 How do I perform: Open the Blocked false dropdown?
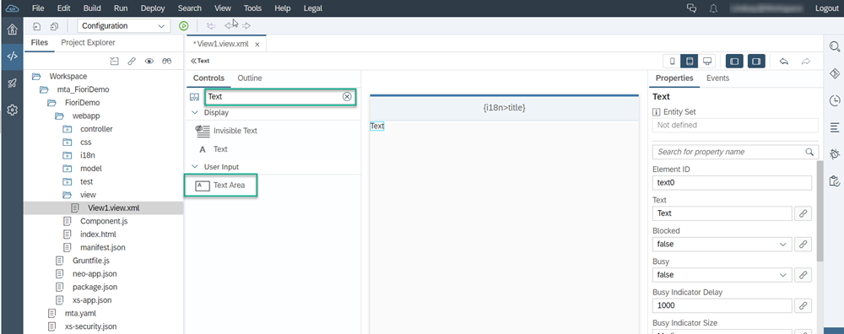click(722, 245)
